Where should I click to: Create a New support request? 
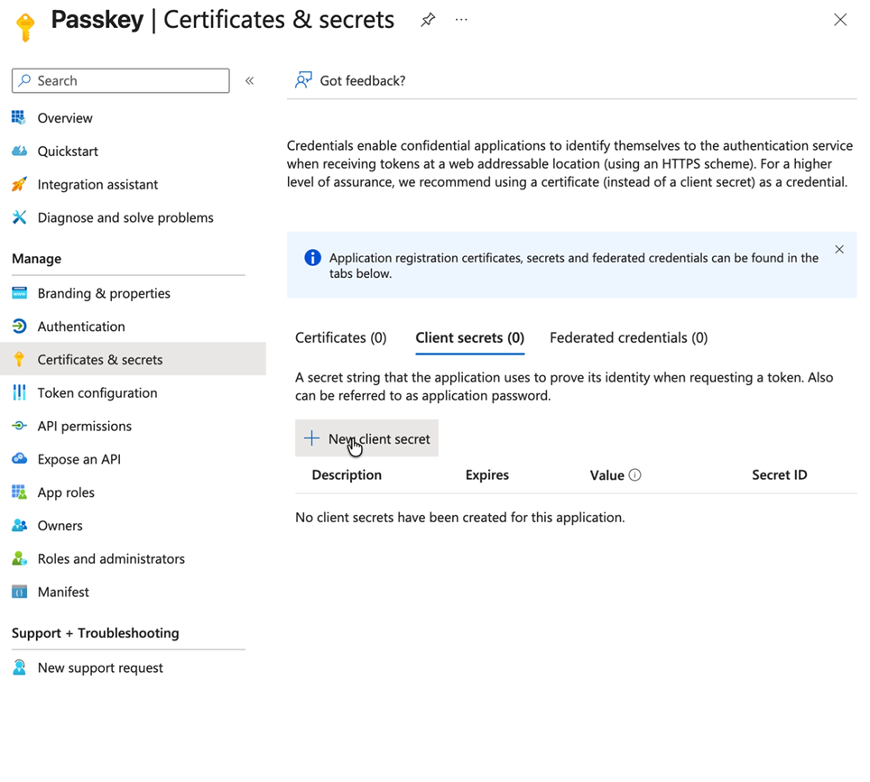point(100,668)
